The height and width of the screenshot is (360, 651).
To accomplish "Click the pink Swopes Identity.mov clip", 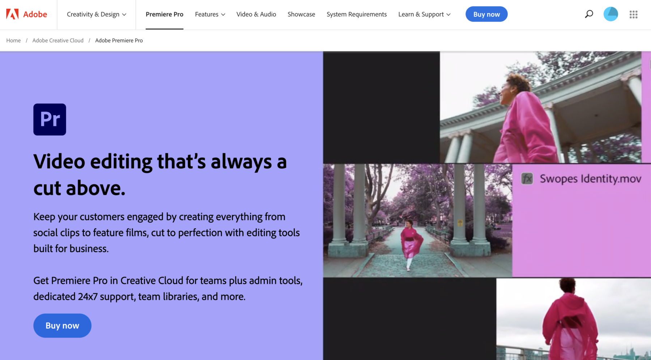I will (x=582, y=220).
